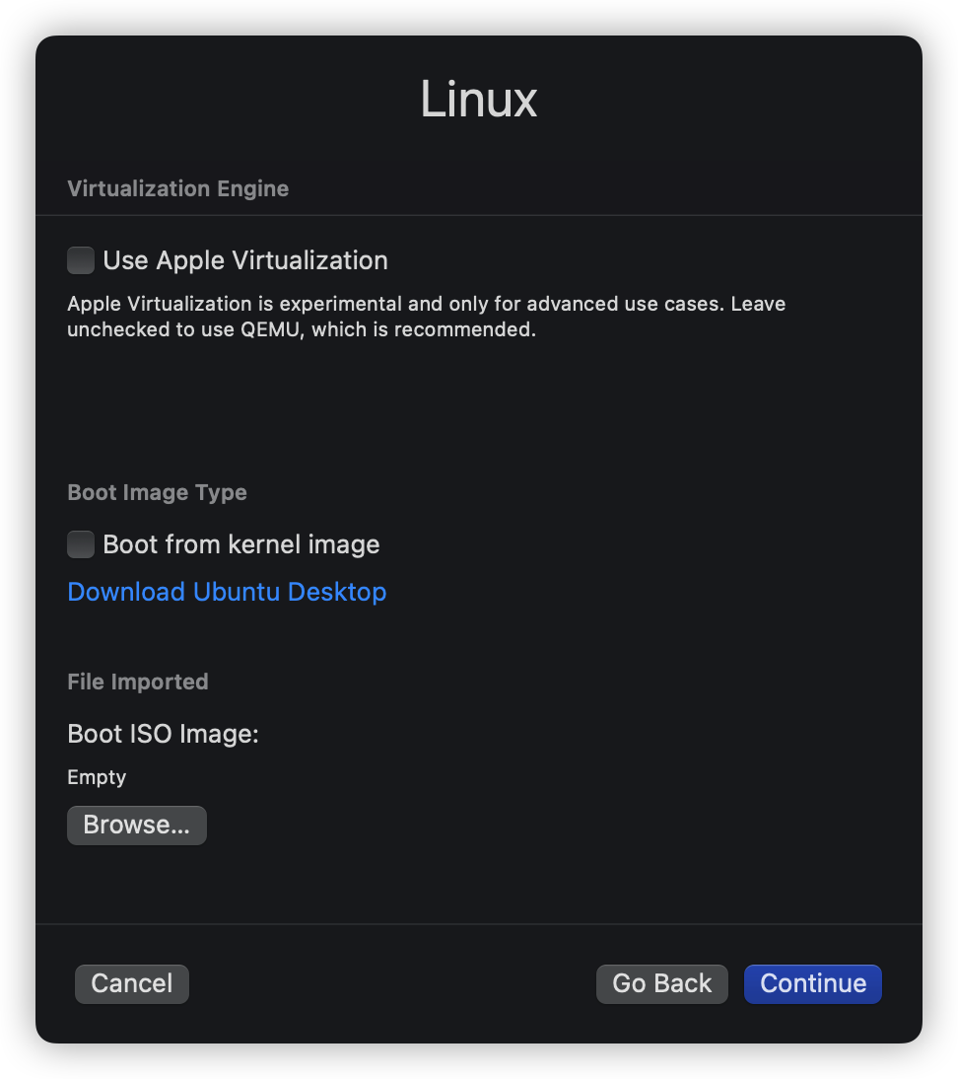Click the 'Use Apple Virtualization' label text
The height and width of the screenshot is (1079, 958).
click(245, 260)
